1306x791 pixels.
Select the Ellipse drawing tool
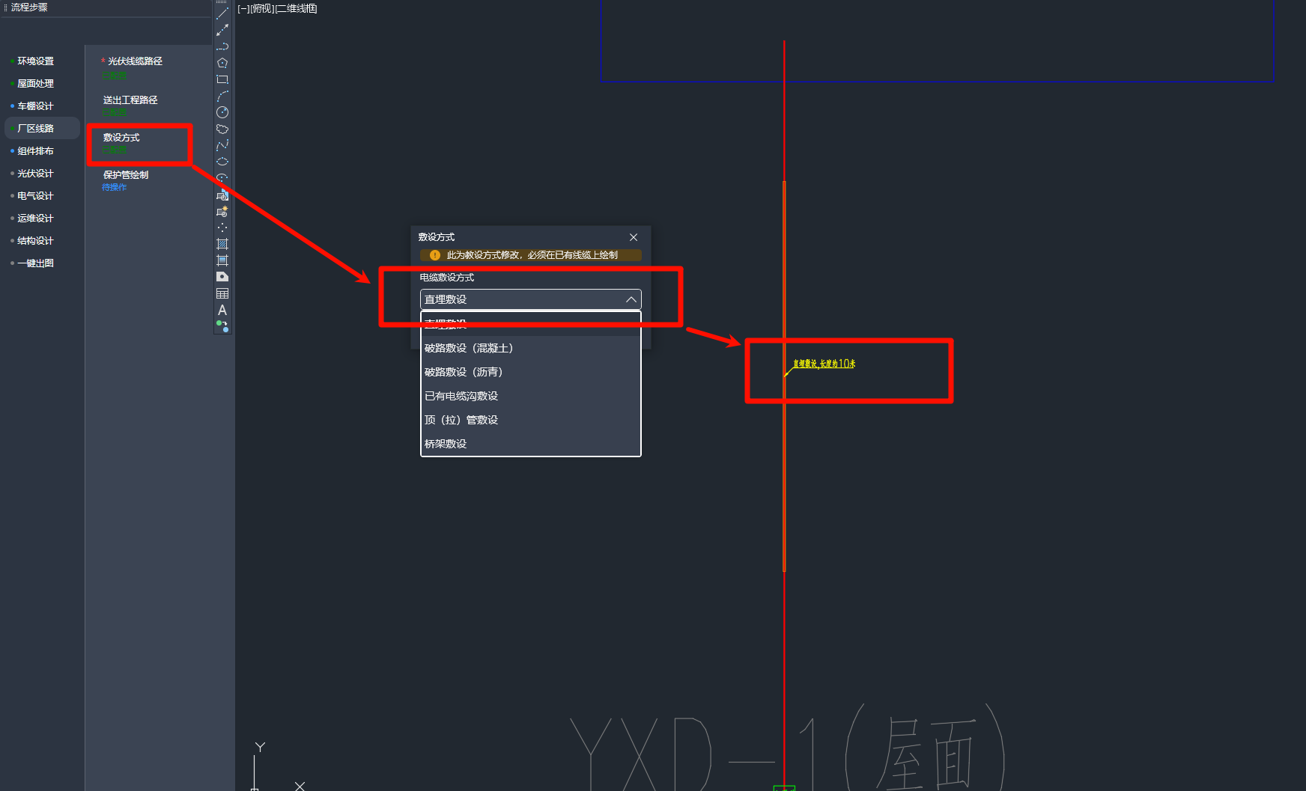click(x=222, y=162)
